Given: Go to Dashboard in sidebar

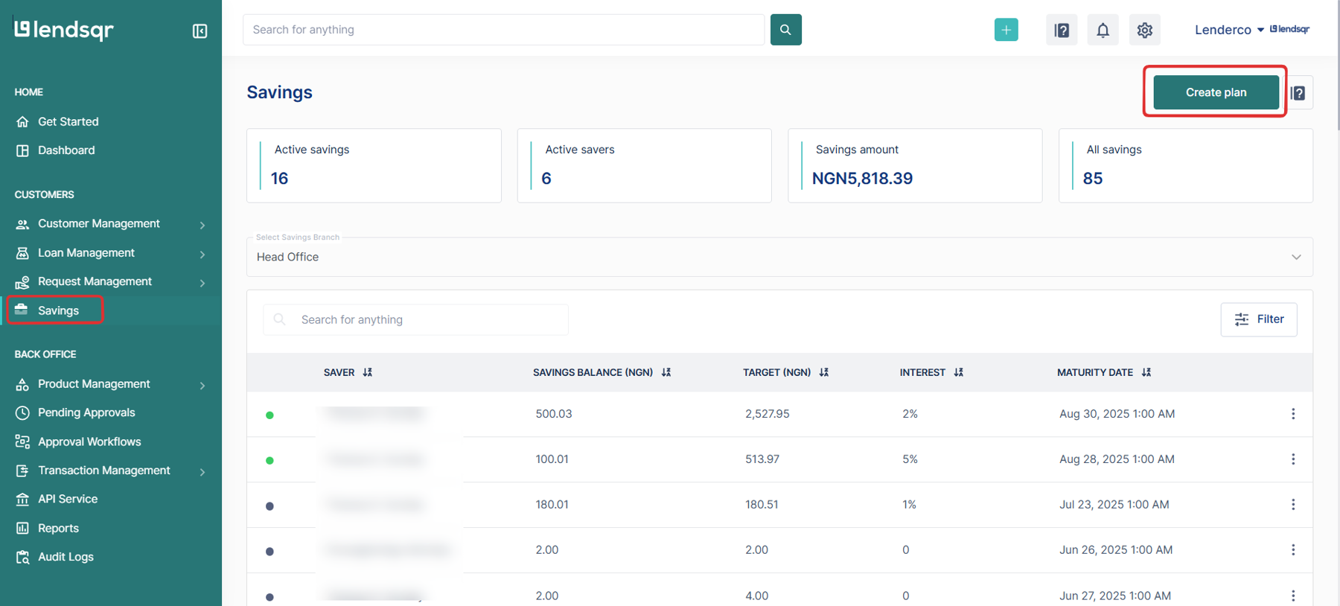Looking at the screenshot, I should (66, 150).
